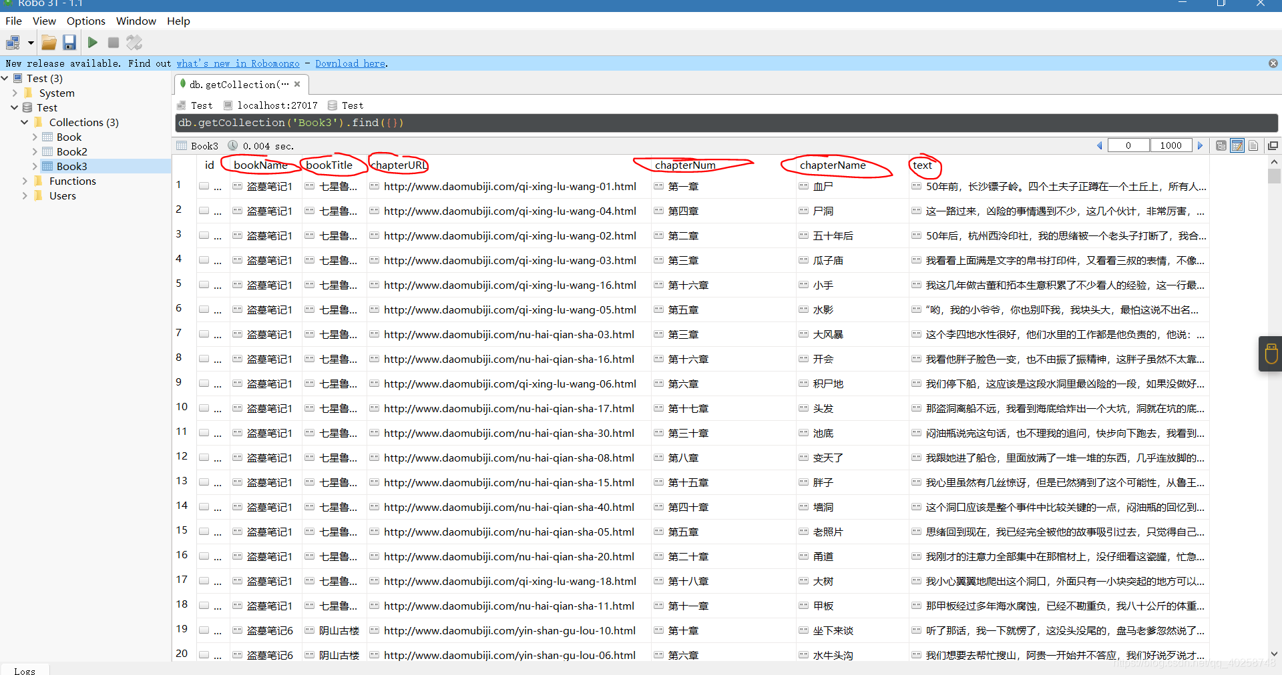The image size is (1282, 675).
Task: Click the yellow mouse icon widget at right edge
Action: point(1271,354)
